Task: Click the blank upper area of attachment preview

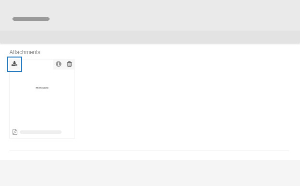Action: pos(42,77)
